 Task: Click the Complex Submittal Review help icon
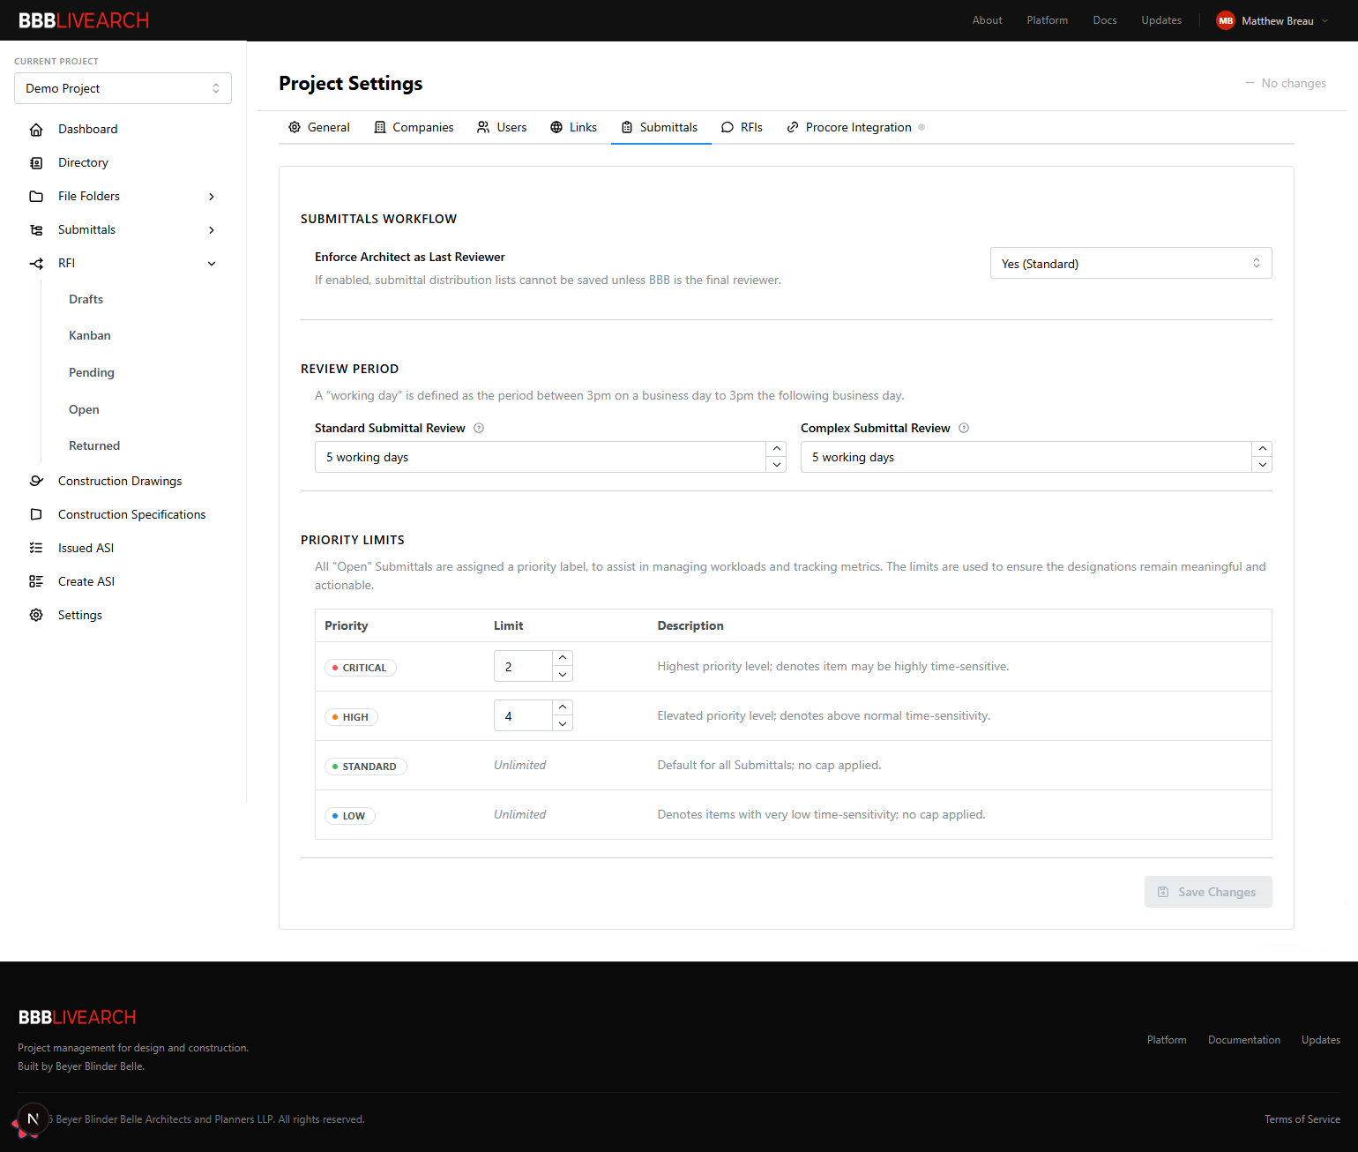click(x=964, y=428)
